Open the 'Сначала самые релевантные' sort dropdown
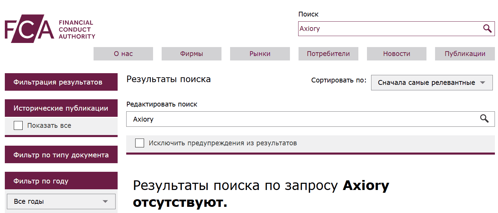 point(432,82)
